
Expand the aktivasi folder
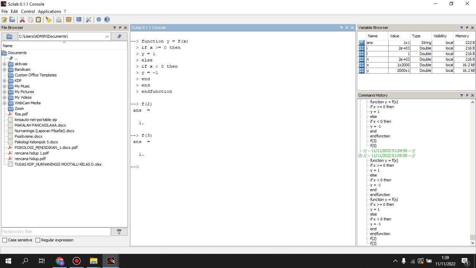[x=4, y=64]
